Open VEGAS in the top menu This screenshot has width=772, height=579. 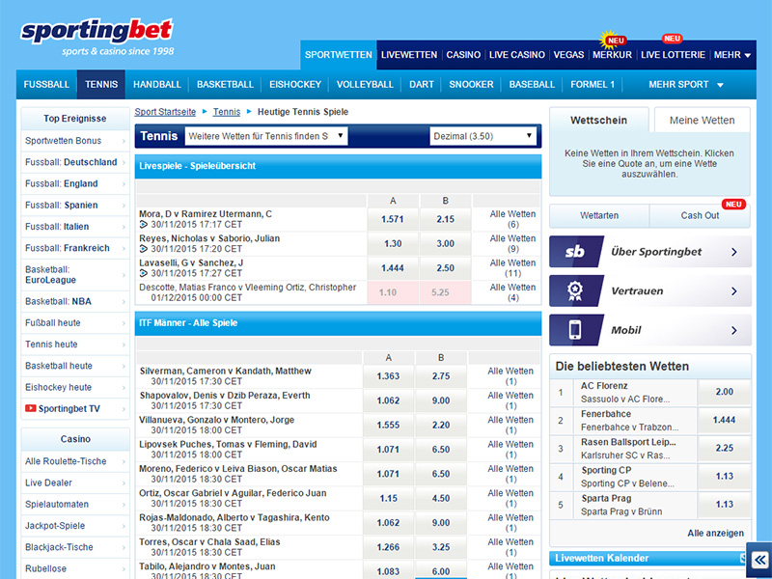point(568,55)
